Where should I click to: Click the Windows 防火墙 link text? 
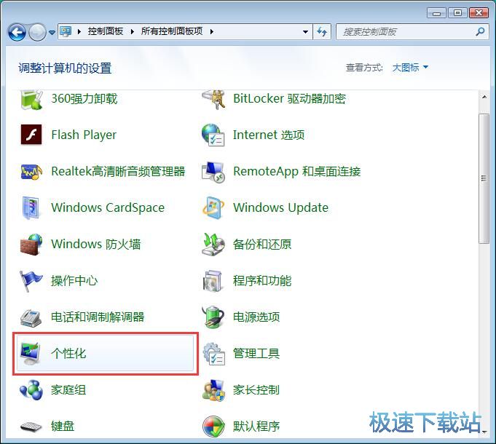point(96,245)
